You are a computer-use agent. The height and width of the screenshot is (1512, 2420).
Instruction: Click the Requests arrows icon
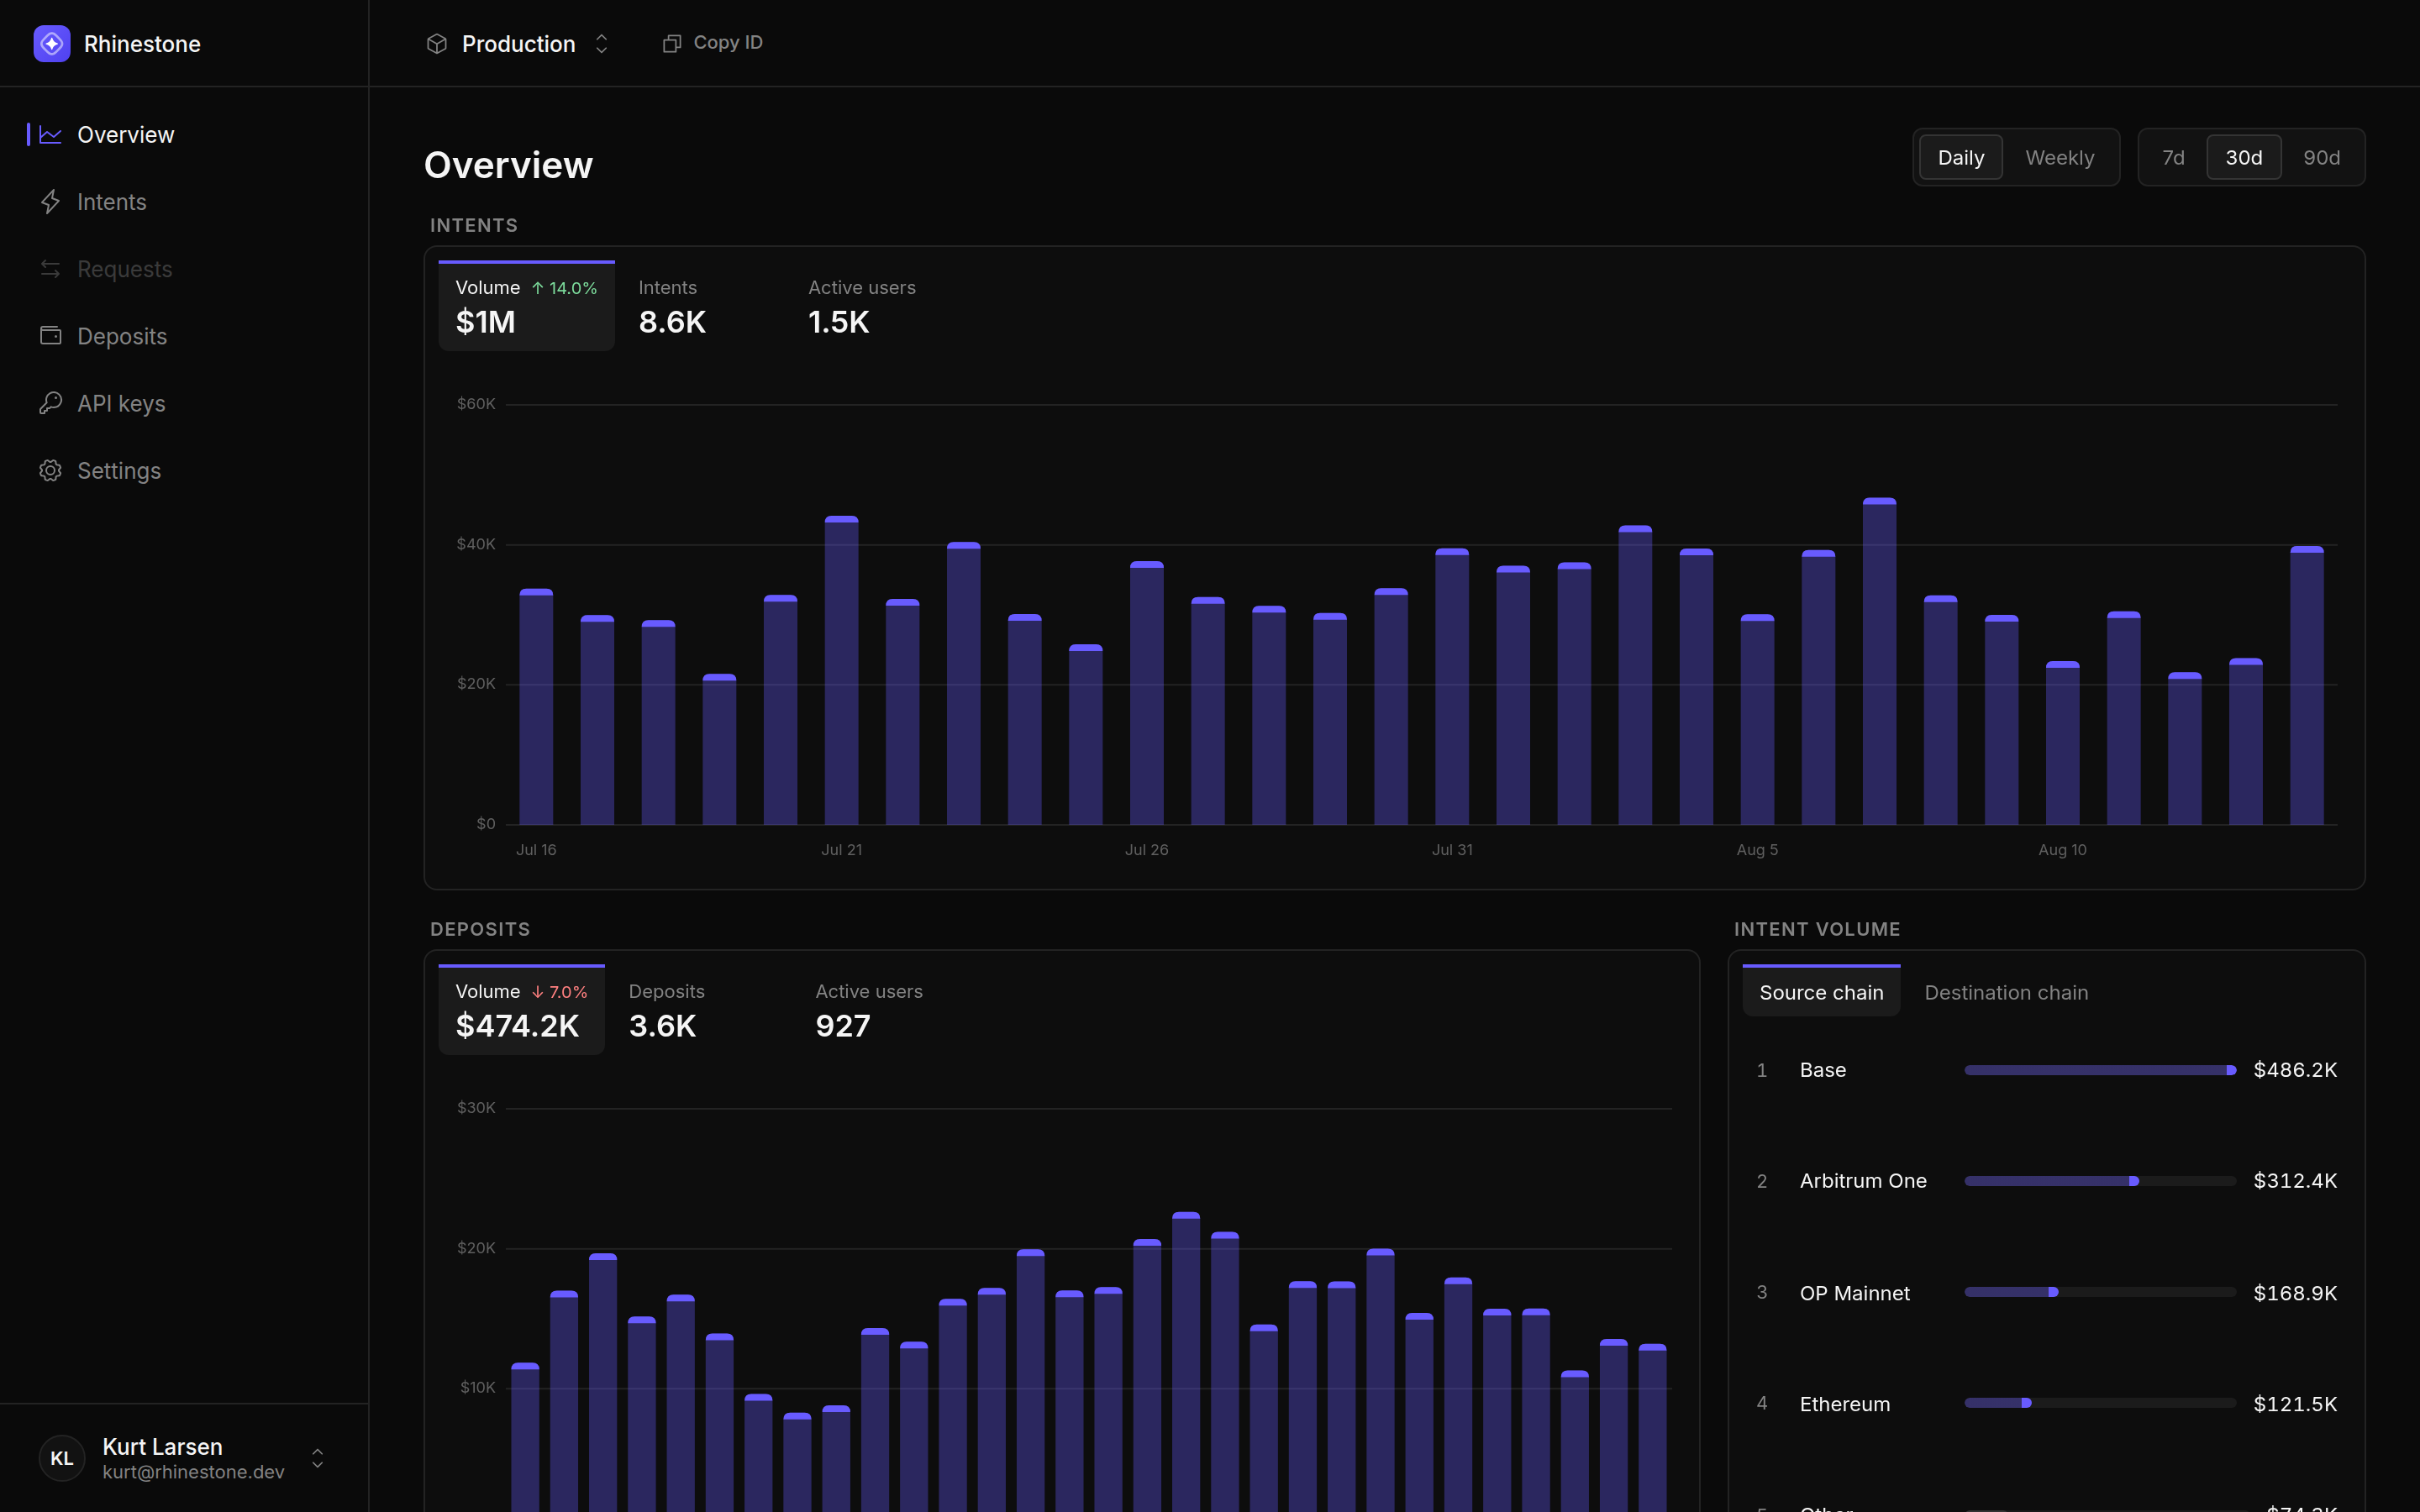pos(50,269)
